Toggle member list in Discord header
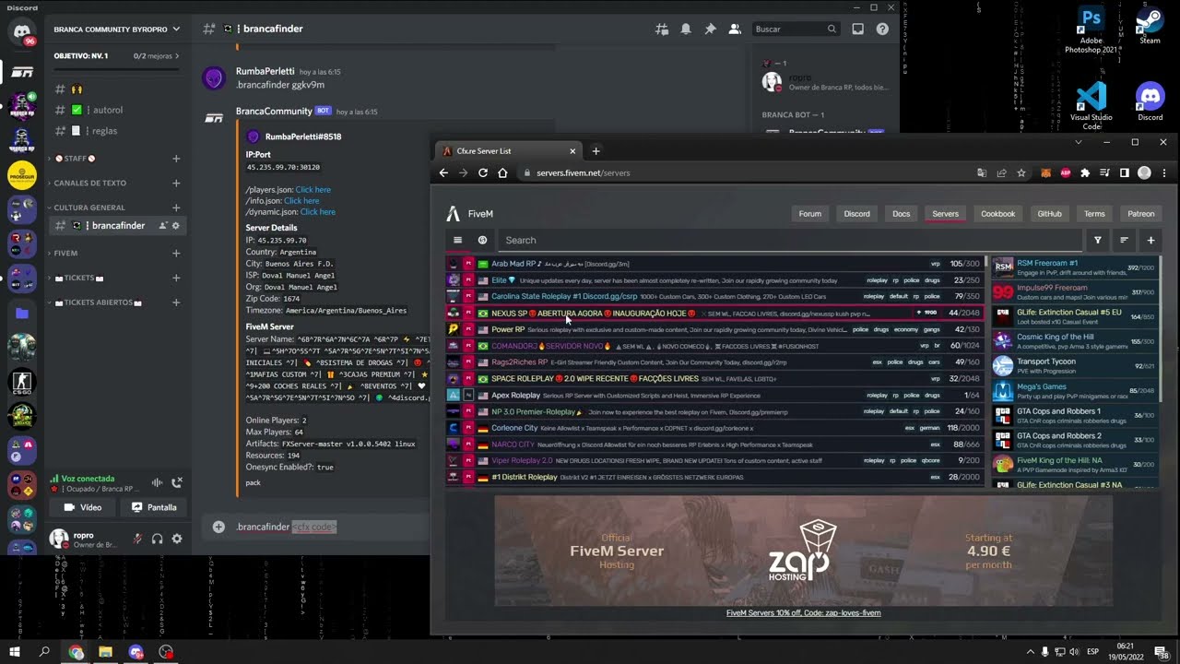Image resolution: width=1180 pixels, height=664 pixels. 735,29
